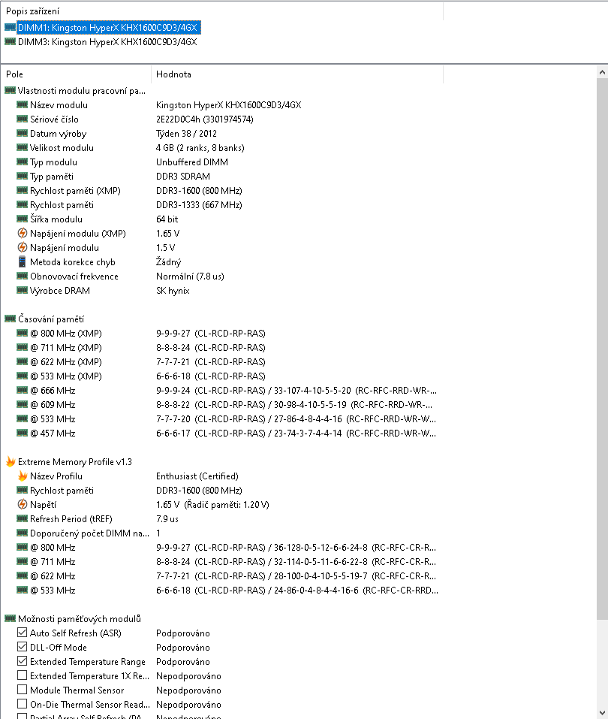The image size is (608, 719).
Task: Click the Hodnota column header
Action: pos(296,74)
